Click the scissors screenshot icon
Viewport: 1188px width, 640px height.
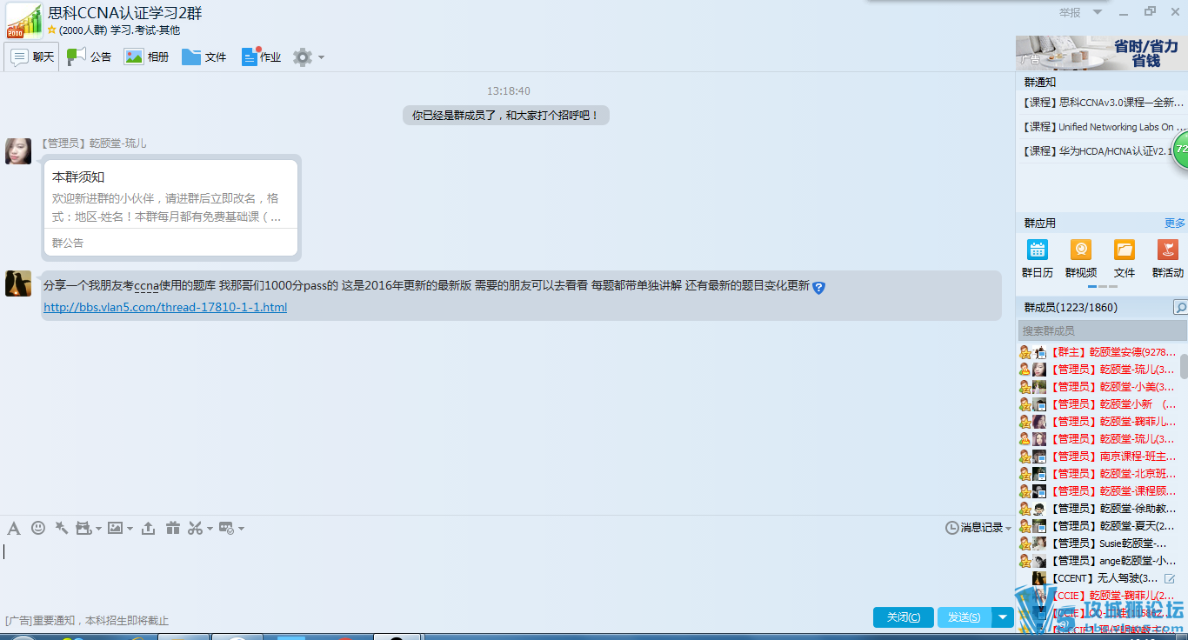tap(196, 528)
